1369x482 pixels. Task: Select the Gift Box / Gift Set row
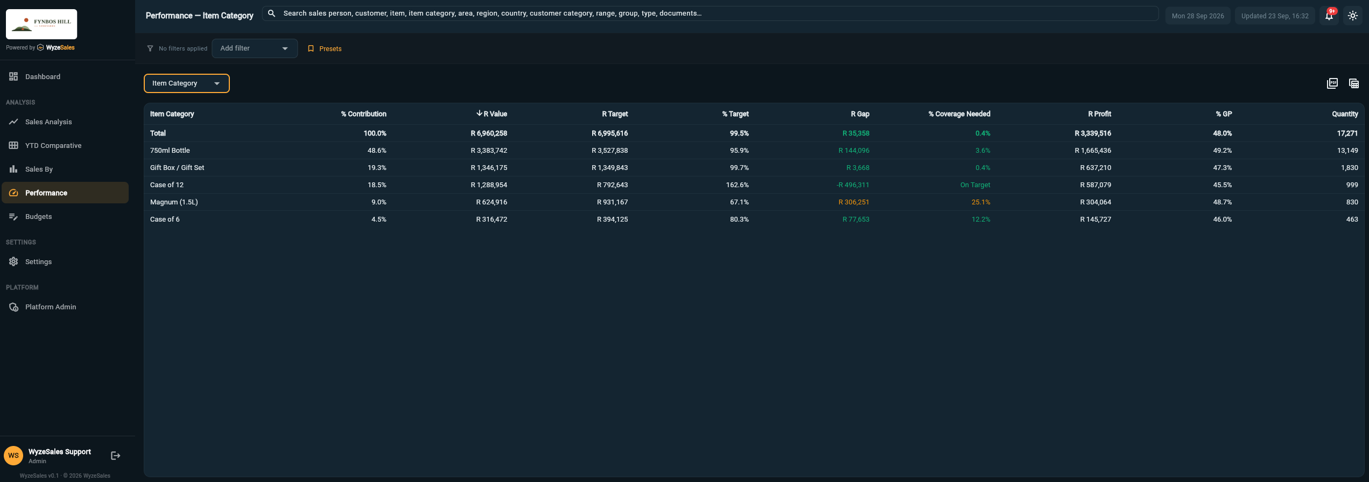pyautogui.click(x=754, y=168)
